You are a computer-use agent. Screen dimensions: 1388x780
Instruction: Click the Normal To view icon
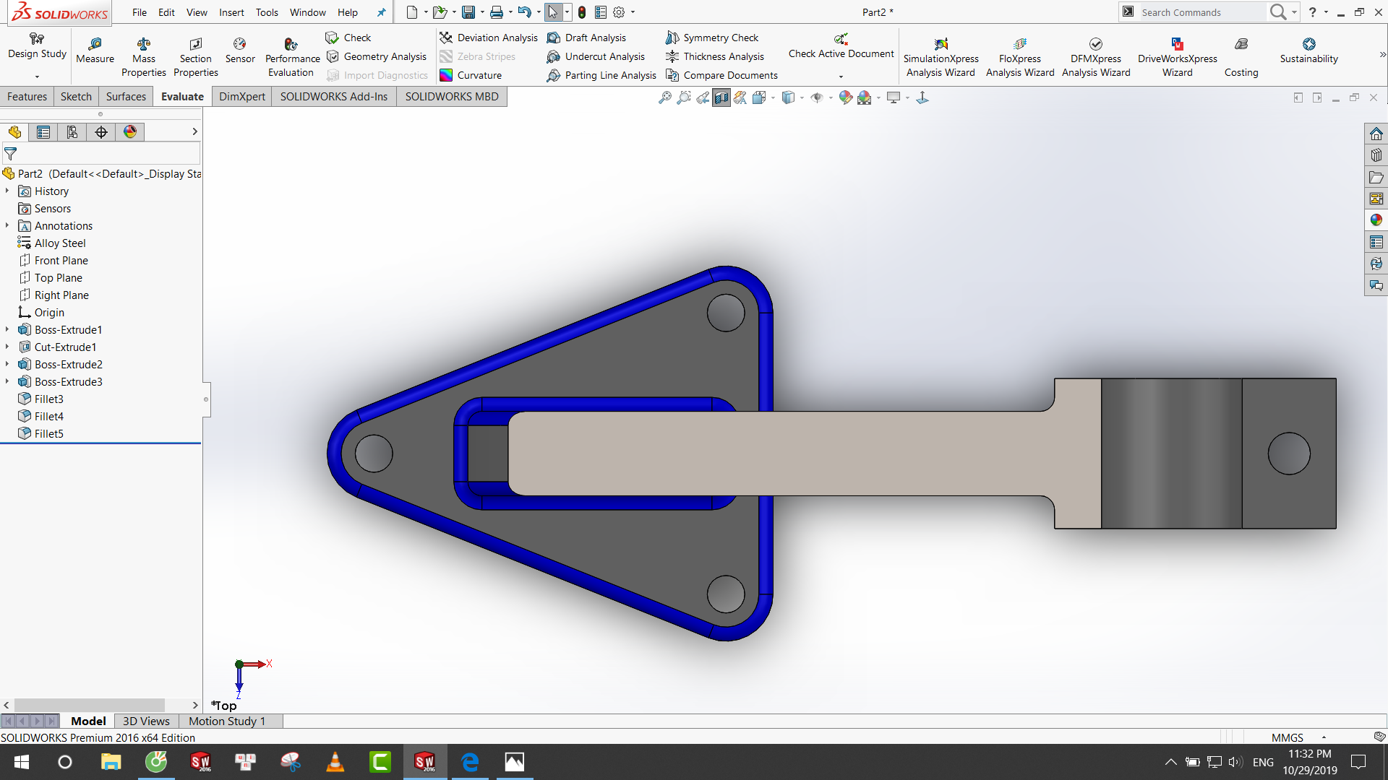922,97
